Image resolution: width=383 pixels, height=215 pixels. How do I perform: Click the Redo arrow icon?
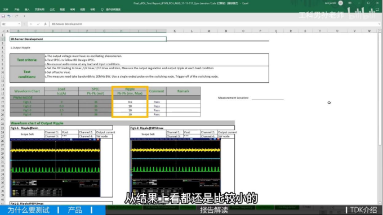(x=16, y=16)
